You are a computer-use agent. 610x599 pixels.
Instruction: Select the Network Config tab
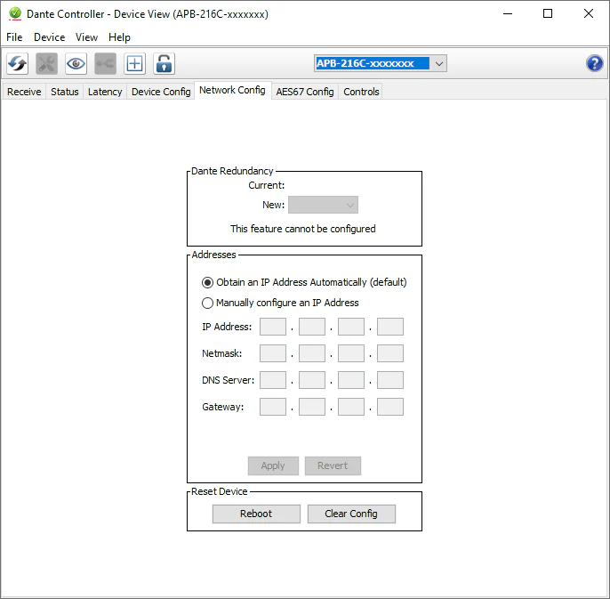pyautogui.click(x=232, y=91)
